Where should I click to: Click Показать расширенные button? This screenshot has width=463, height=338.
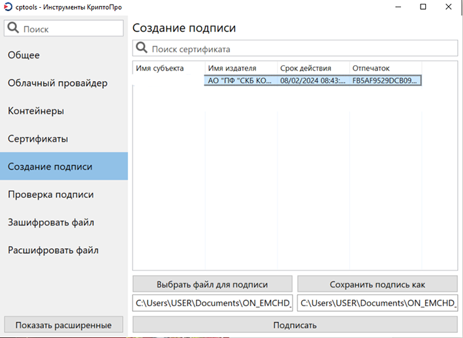pyautogui.click(x=63, y=325)
